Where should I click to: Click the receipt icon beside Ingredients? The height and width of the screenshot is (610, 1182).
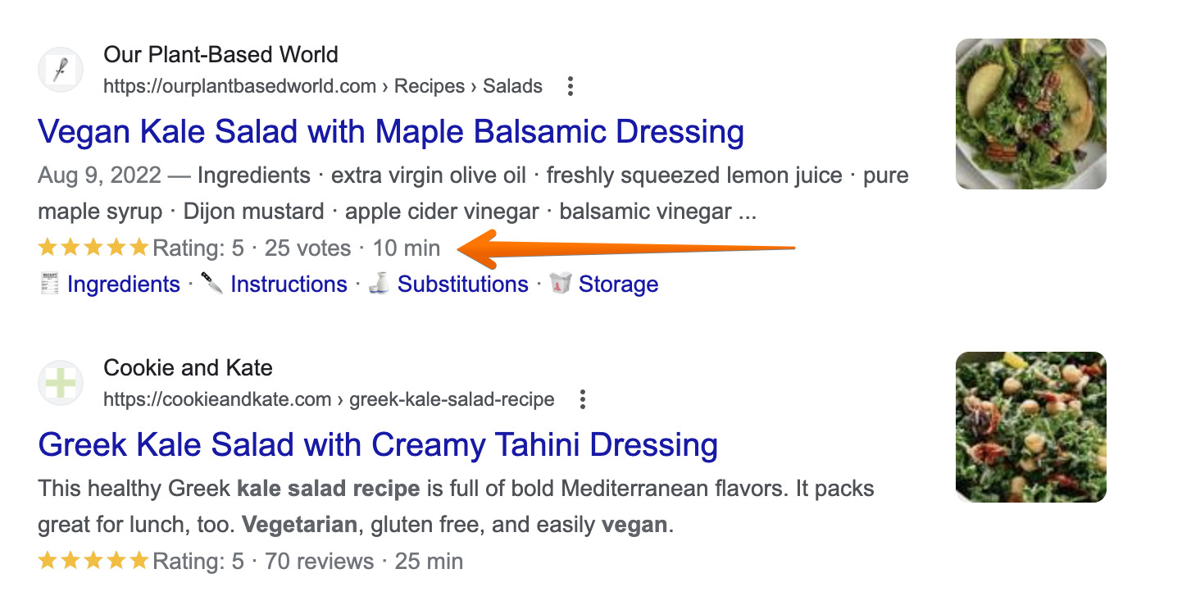click(50, 284)
